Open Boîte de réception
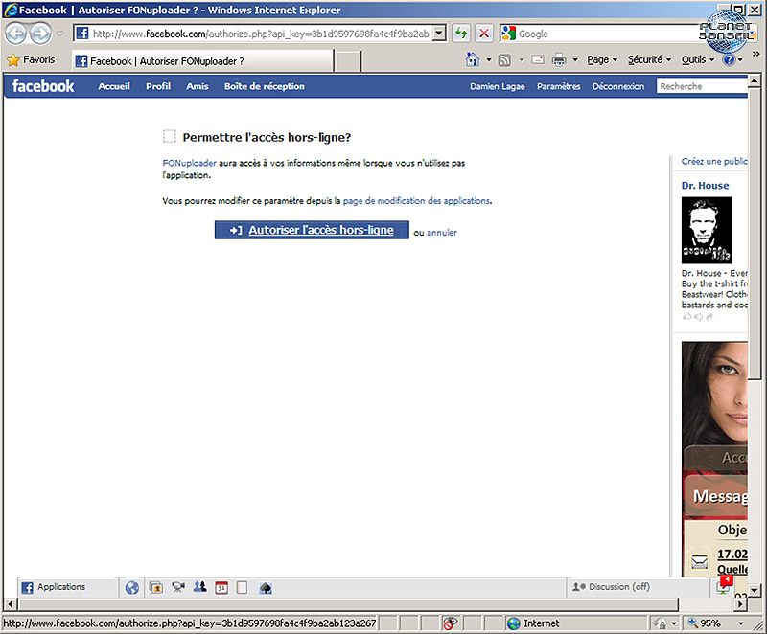 pos(265,86)
